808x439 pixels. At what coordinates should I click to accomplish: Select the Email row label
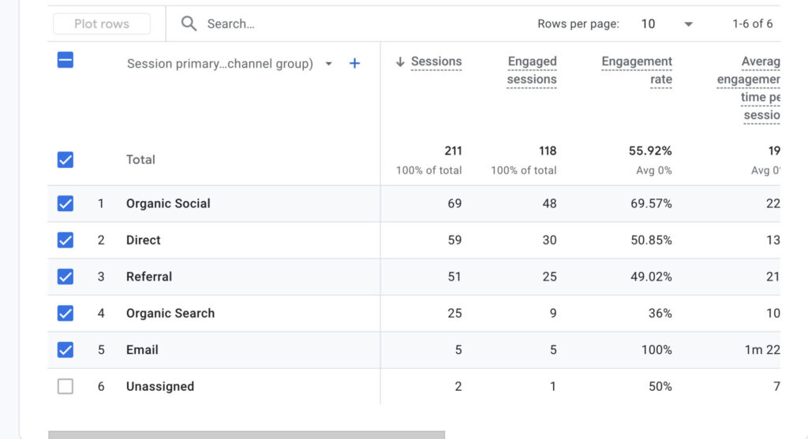tap(142, 350)
